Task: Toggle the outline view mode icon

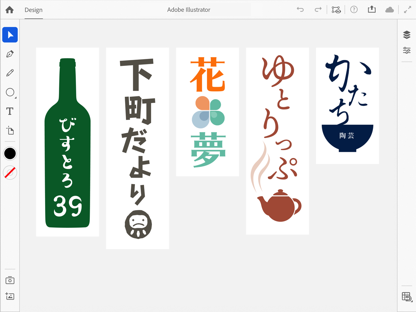Action: (336, 10)
